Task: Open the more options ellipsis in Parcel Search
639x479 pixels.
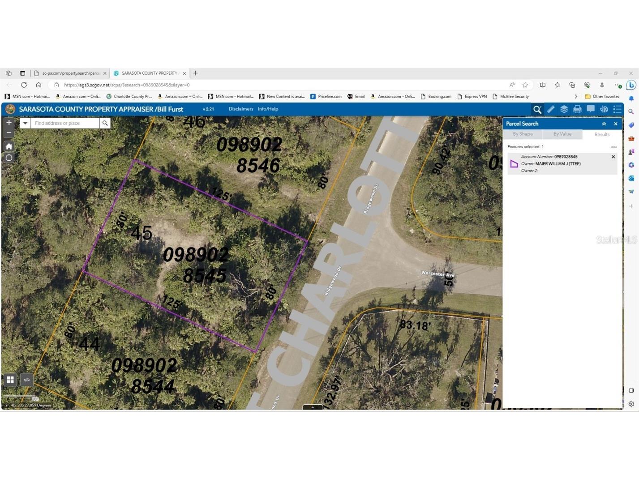Action: coord(614,146)
